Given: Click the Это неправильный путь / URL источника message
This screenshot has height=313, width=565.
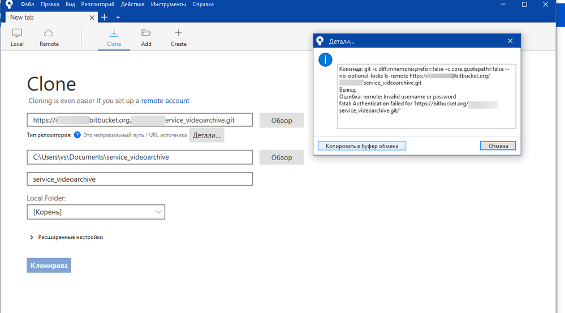Looking at the screenshot, I should (135, 135).
